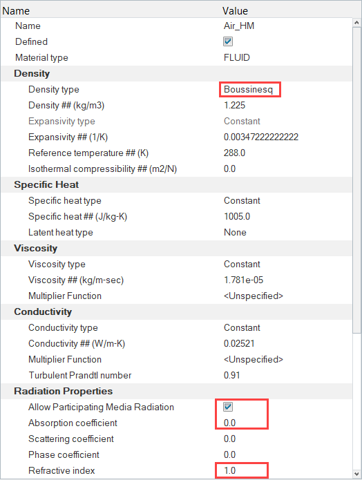The height and width of the screenshot is (480, 362).
Task: Click the vertical scrollbar thumb
Action: coord(356,180)
